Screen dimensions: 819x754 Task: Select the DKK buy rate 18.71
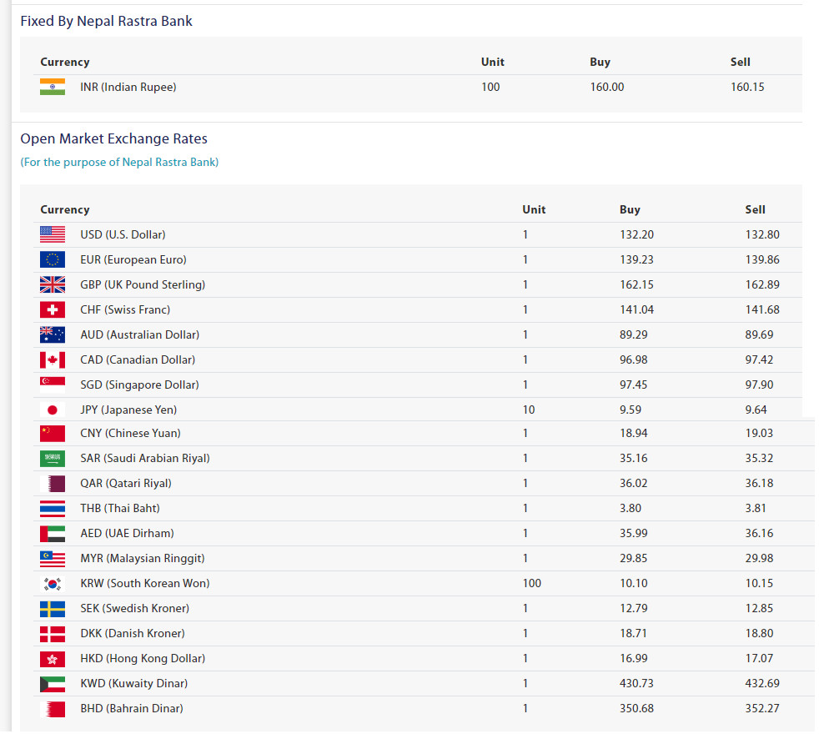634,634
